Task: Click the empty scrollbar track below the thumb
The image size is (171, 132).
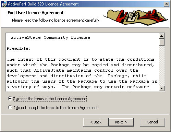Action: [161, 66]
